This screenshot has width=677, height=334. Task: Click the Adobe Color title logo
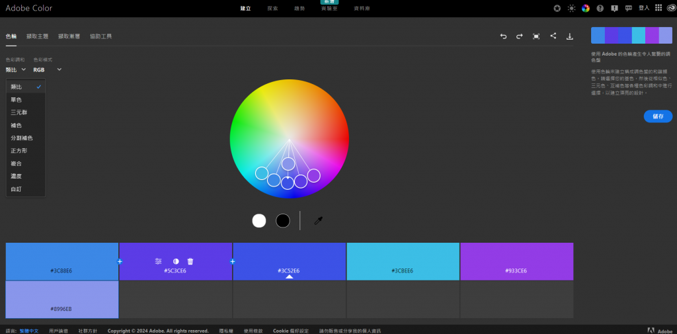(x=29, y=8)
